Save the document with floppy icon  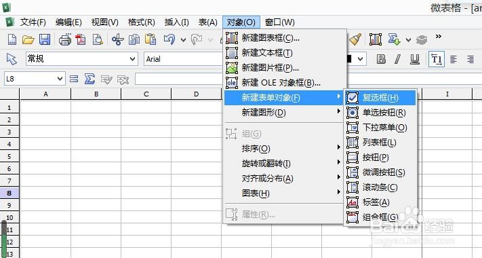click(45, 39)
